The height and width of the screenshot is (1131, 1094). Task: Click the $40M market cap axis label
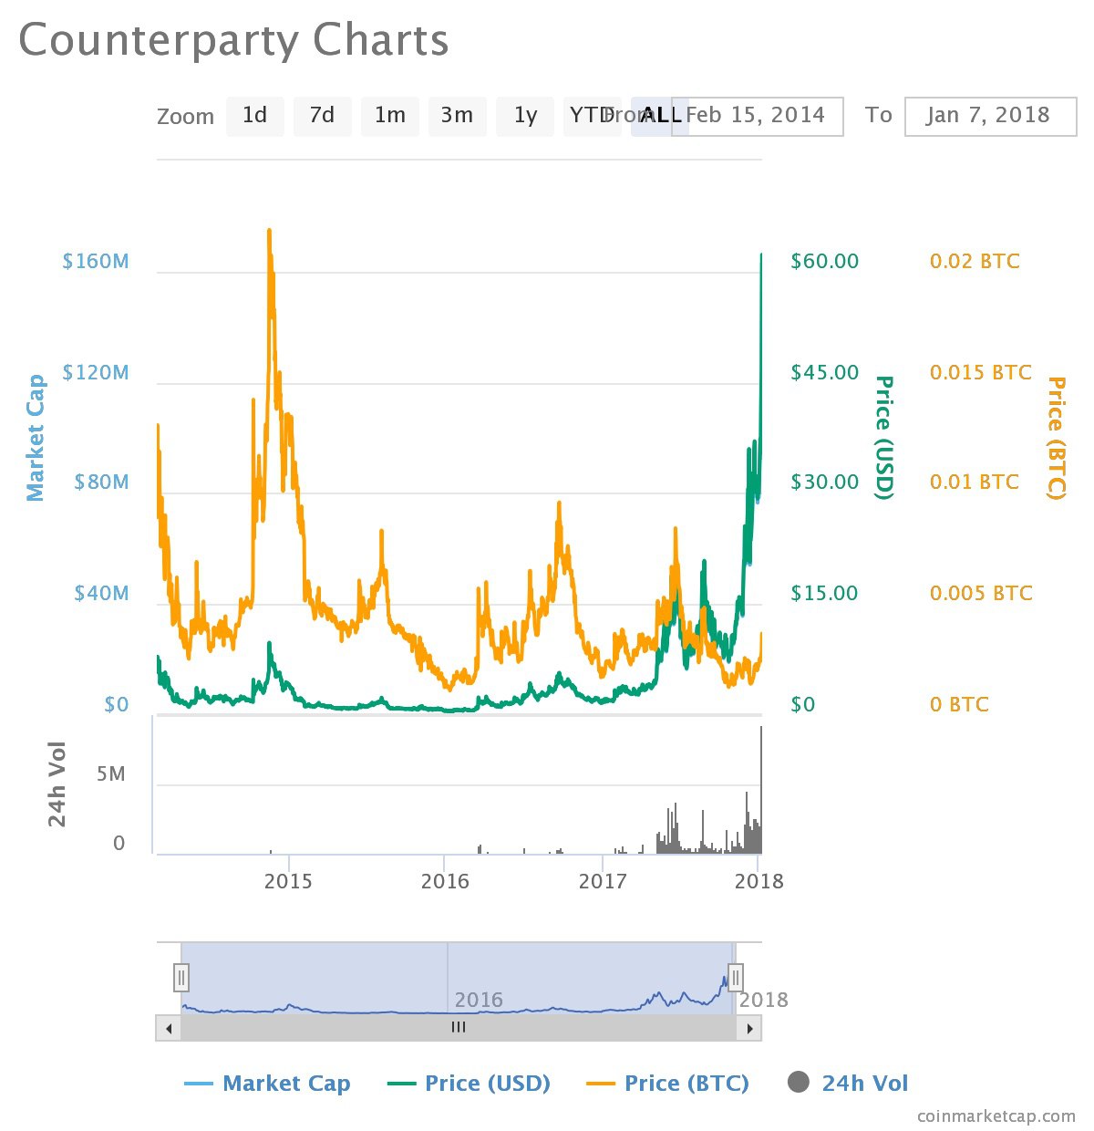[101, 593]
